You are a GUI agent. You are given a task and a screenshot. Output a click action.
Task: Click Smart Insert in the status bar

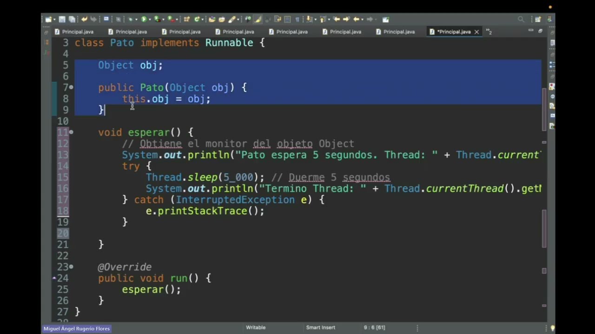click(320, 328)
